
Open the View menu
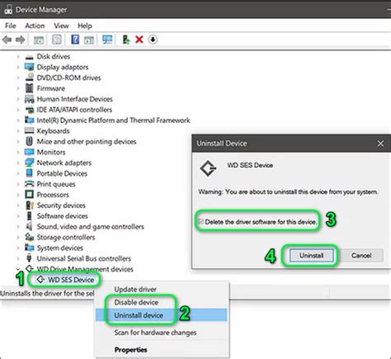(x=61, y=26)
